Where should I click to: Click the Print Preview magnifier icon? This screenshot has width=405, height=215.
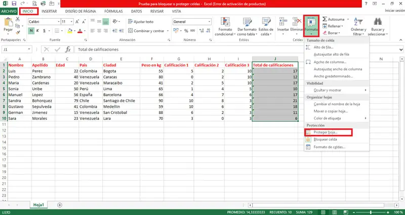tap(34, 4)
